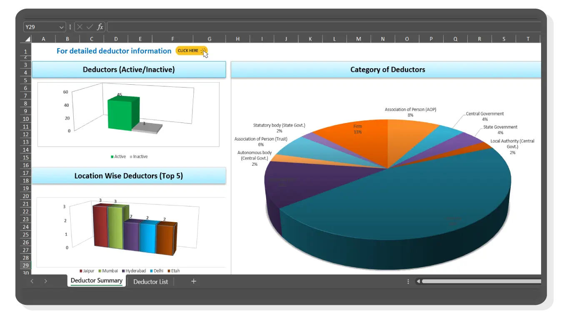Select row 1 header
Viewport: 569px width, 319px height.
click(25, 52)
